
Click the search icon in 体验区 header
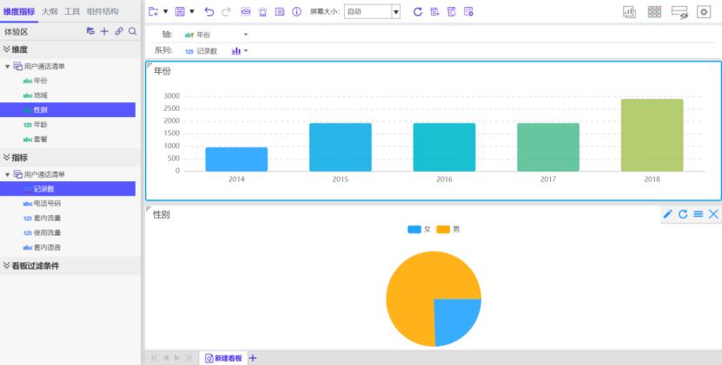(132, 31)
